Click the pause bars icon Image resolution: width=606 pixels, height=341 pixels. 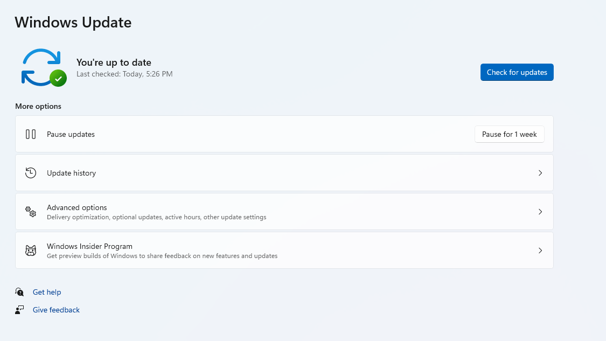coord(31,134)
